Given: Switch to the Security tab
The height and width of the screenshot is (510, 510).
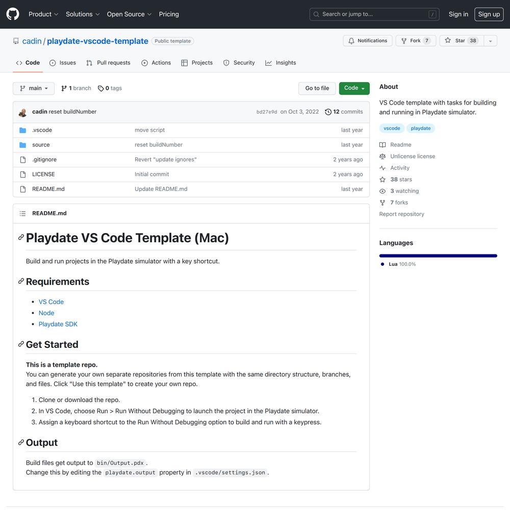Looking at the screenshot, I should (239, 63).
